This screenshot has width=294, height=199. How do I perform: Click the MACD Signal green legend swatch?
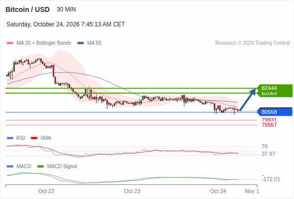41,167
